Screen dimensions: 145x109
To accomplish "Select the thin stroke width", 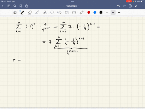I will pyautogui.click(x=107, y=12).
